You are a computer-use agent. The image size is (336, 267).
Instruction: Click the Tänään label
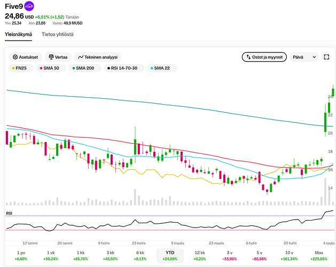click(72, 17)
